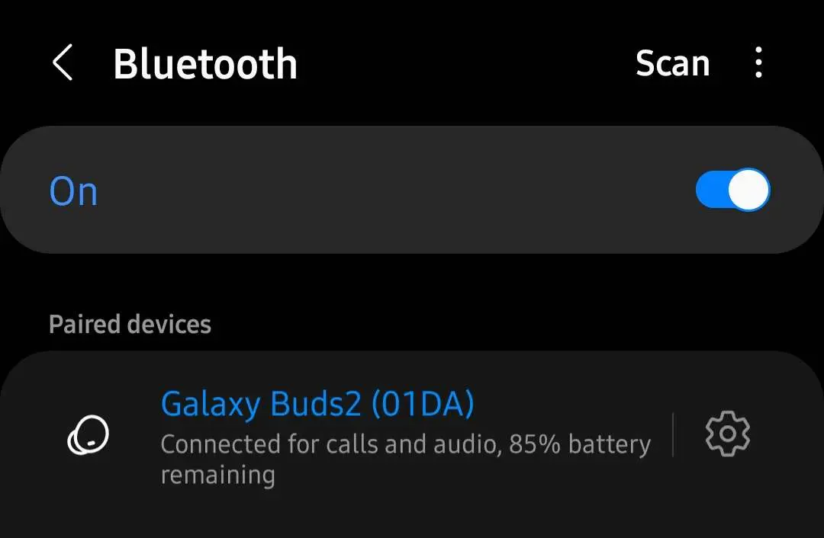Tap the back arrow to exit Bluetooth settings
The image size is (824, 538).
(63, 63)
